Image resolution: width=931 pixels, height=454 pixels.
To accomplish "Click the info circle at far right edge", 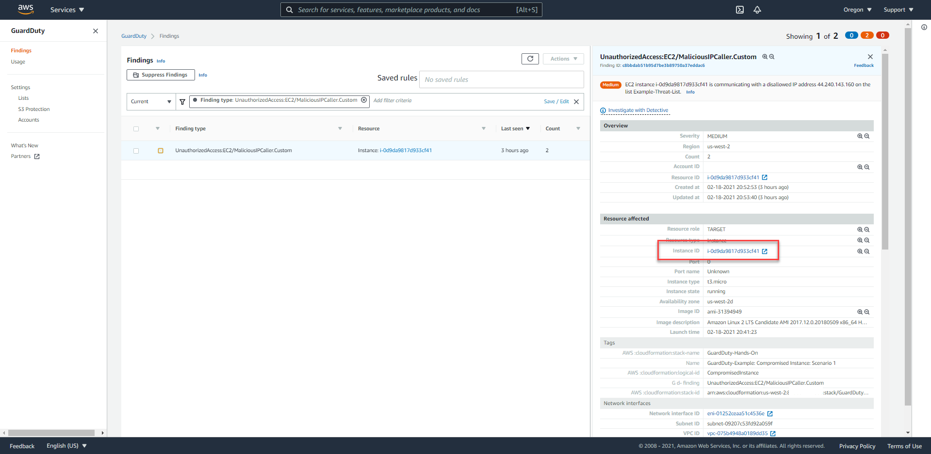I will pos(924,27).
